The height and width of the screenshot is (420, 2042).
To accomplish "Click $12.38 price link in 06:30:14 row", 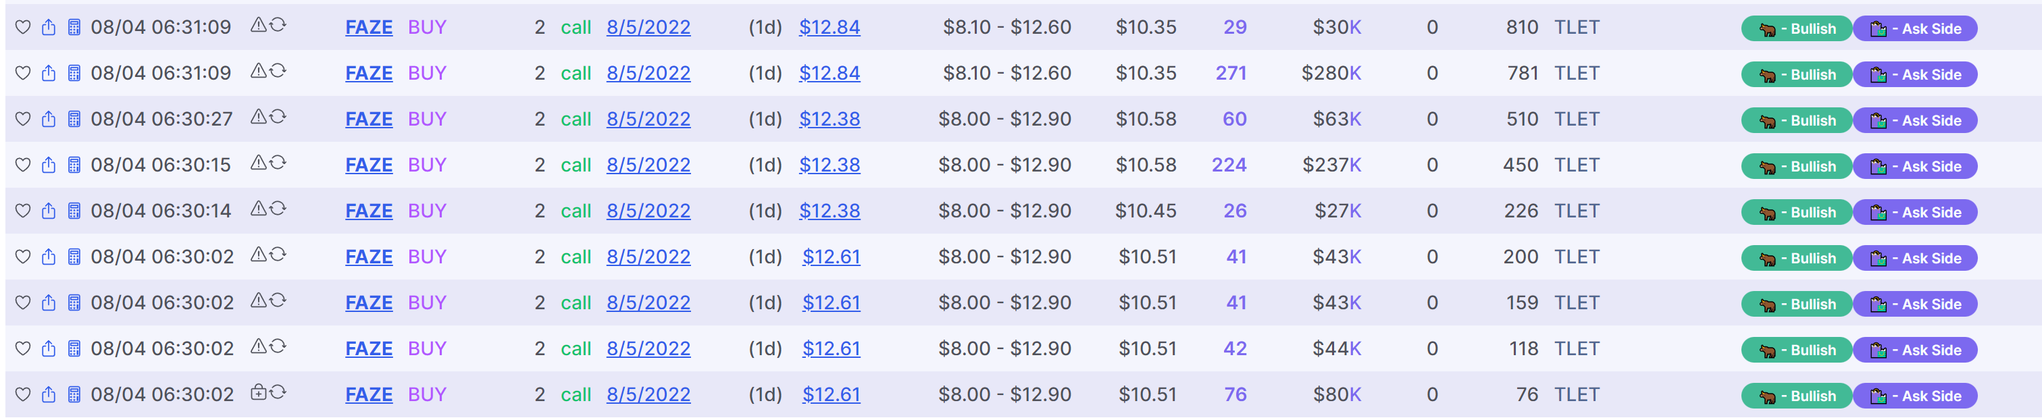I will [829, 211].
